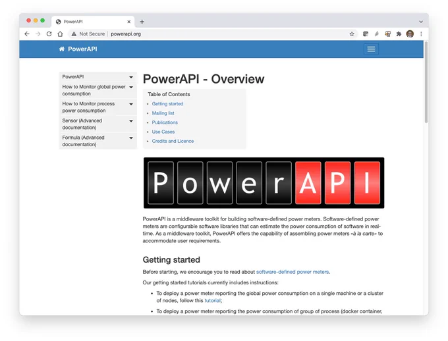The height and width of the screenshot is (341, 448).
Task: Open Formula (Advanced documentation) menu item
Action: click(x=98, y=141)
